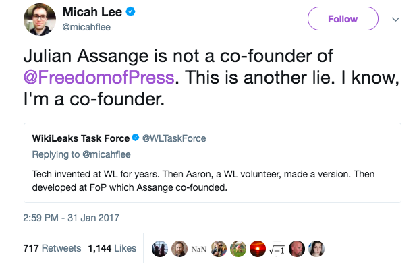This screenshot has width=419, height=263.
Task: Open the bald man liker avatar
Action: pyautogui.click(x=297, y=249)
